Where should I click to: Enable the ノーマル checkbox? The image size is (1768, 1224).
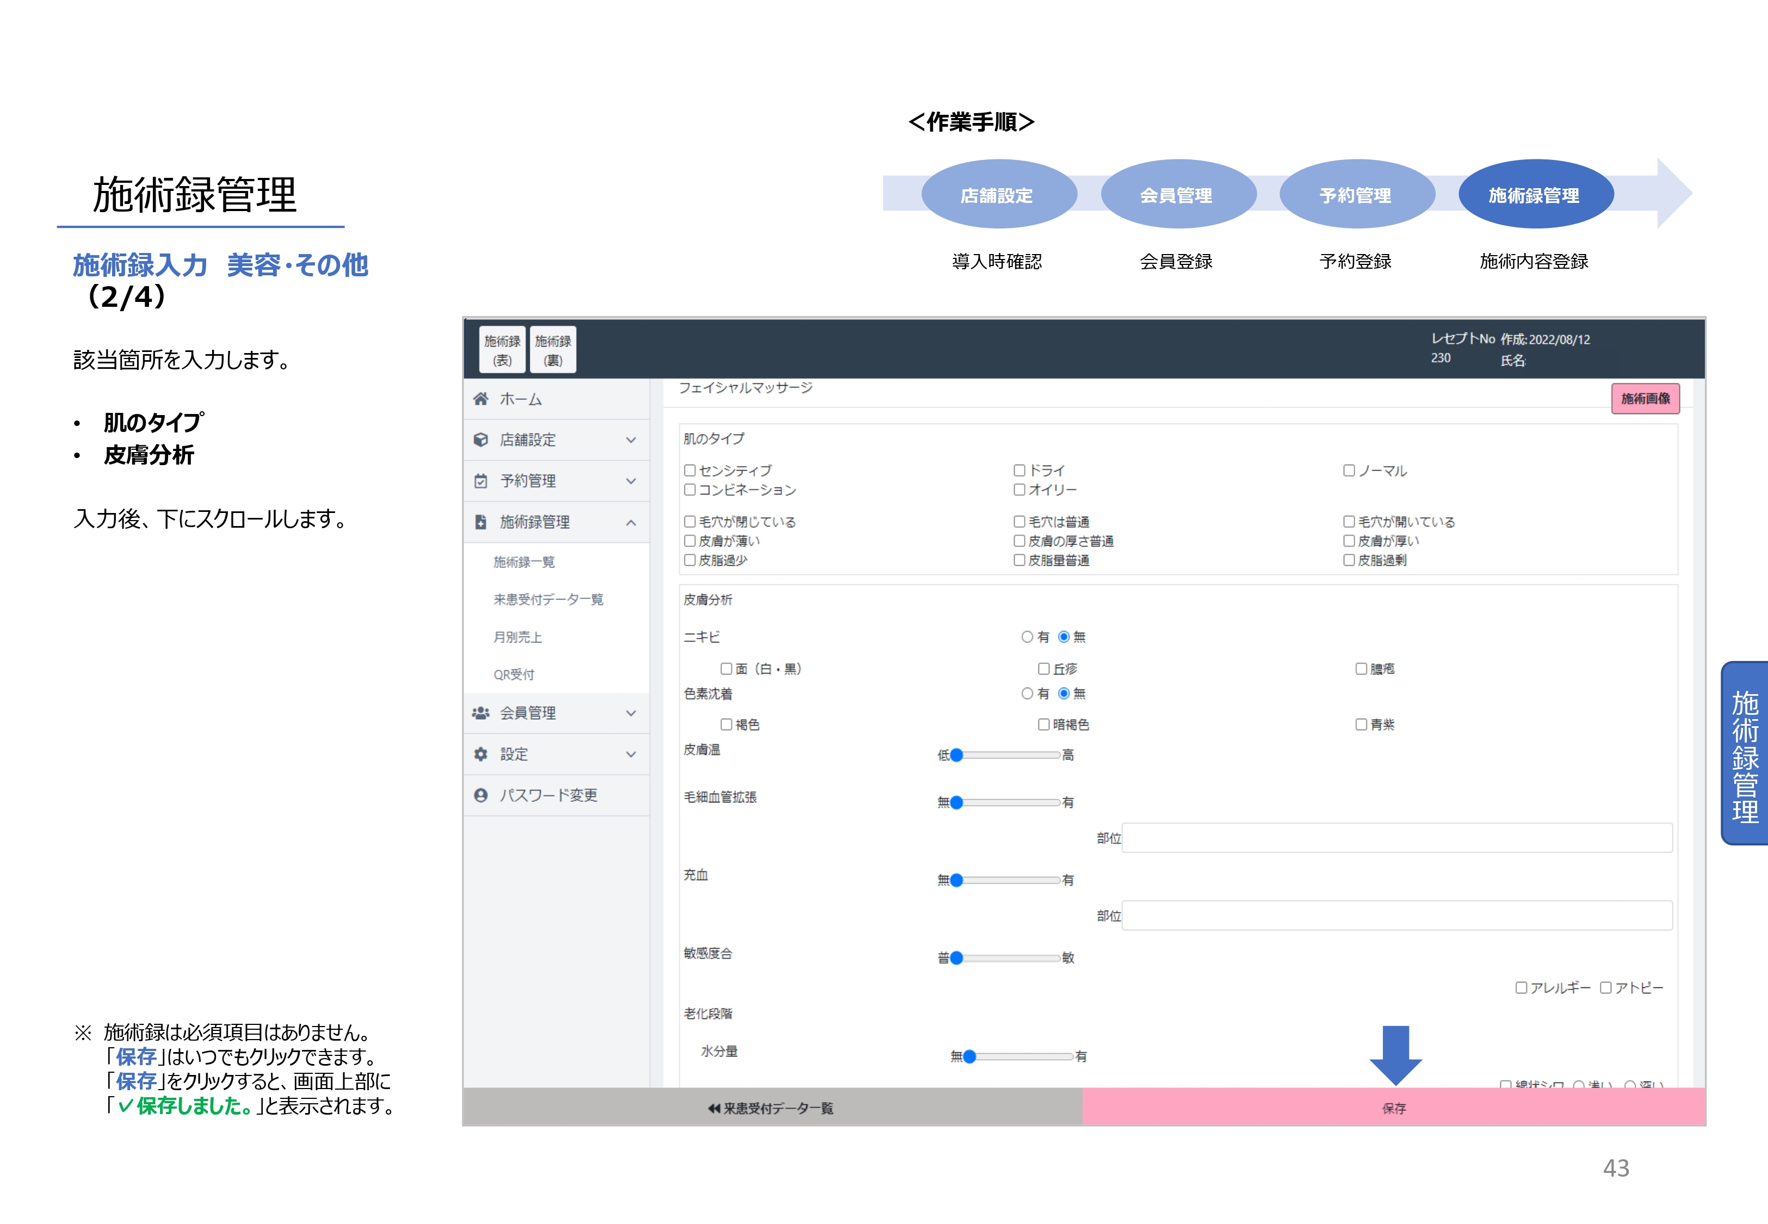[1349, 470]
